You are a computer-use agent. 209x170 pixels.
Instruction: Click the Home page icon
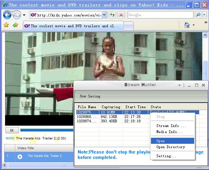tap(187, 25)
